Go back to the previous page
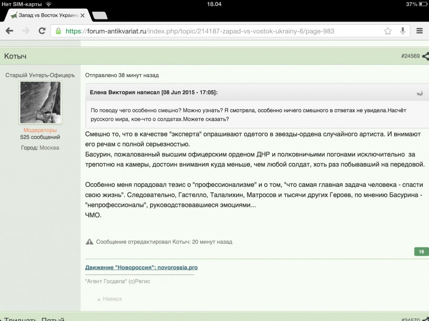This screenshot has height=321, width=429. tap(10, 31)
